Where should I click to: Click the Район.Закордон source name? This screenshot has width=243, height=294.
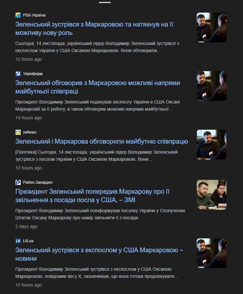pyautogui.click(x=38, y=182)
